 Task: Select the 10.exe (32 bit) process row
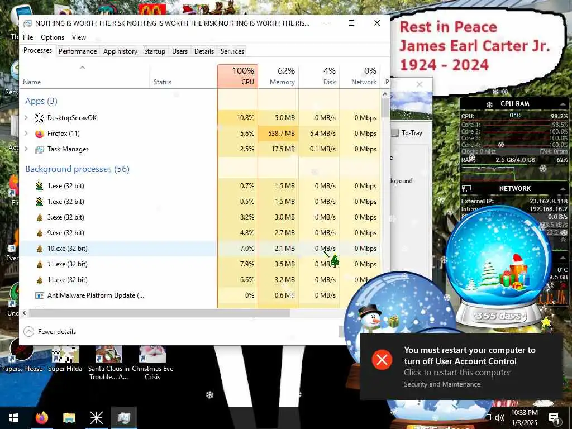199,249
